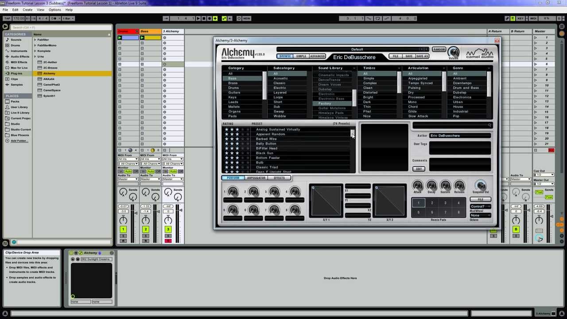Open the View menu
Viewport: 567px width, 319px height.
coord(40,10)
